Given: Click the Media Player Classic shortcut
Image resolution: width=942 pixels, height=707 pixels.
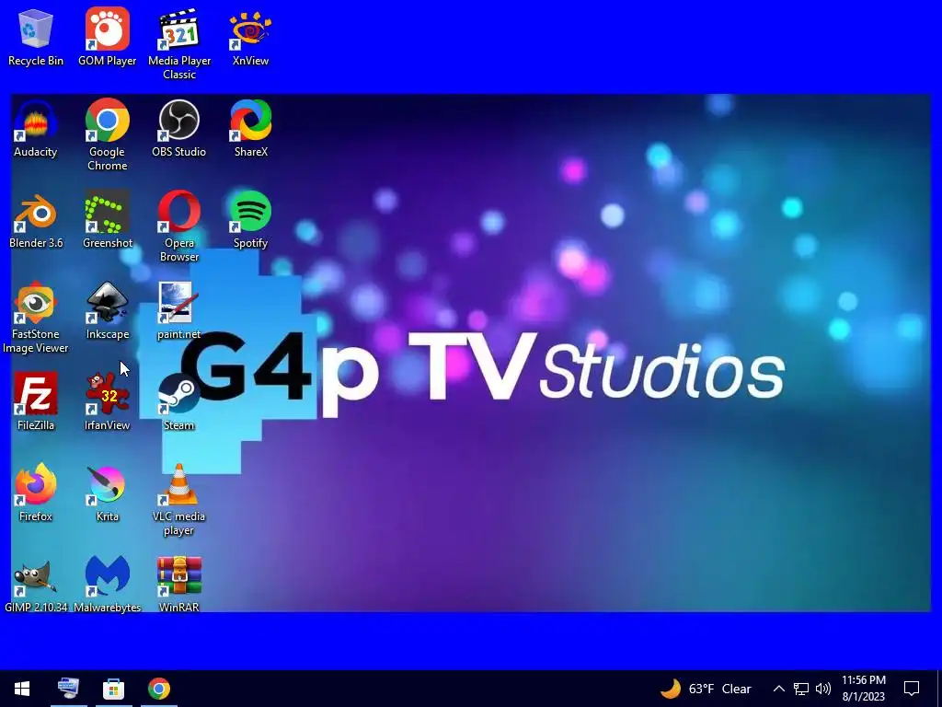Looking at the screenshot, I should pyautogui.click(x=179, y=44).
